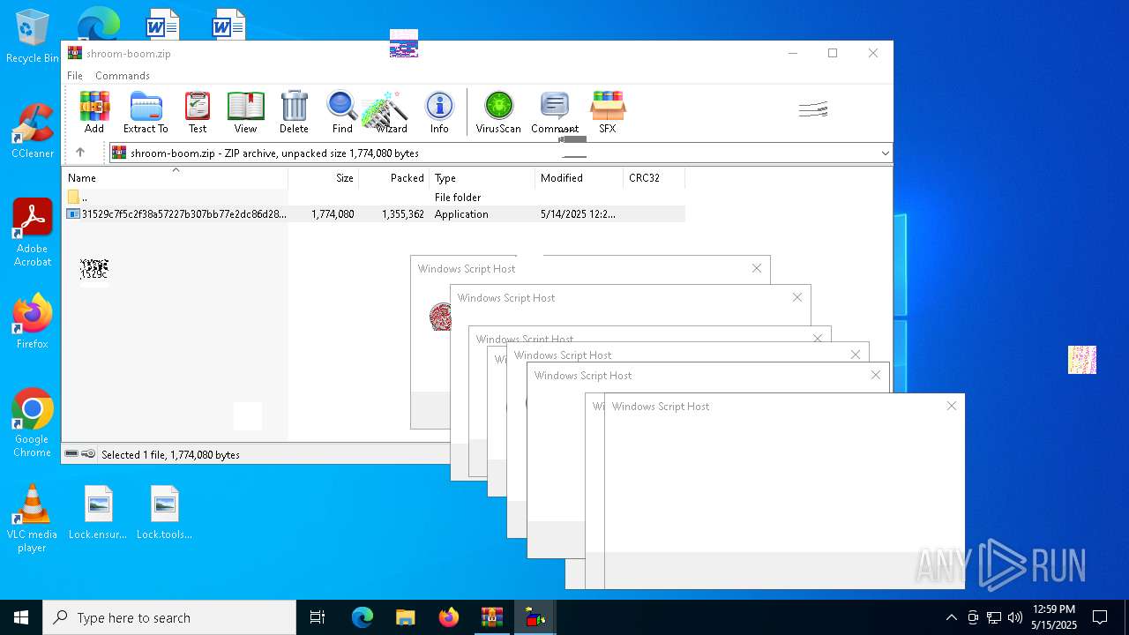Sort by the Type column header
The height and width of the screenshot is (635, 1129).
click(482, 178)
